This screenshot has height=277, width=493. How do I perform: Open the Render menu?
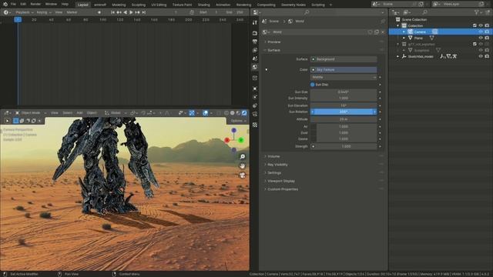35,5
